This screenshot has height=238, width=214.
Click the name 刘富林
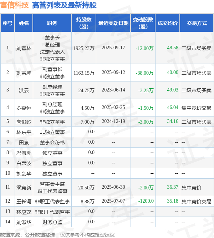(24, 48)
